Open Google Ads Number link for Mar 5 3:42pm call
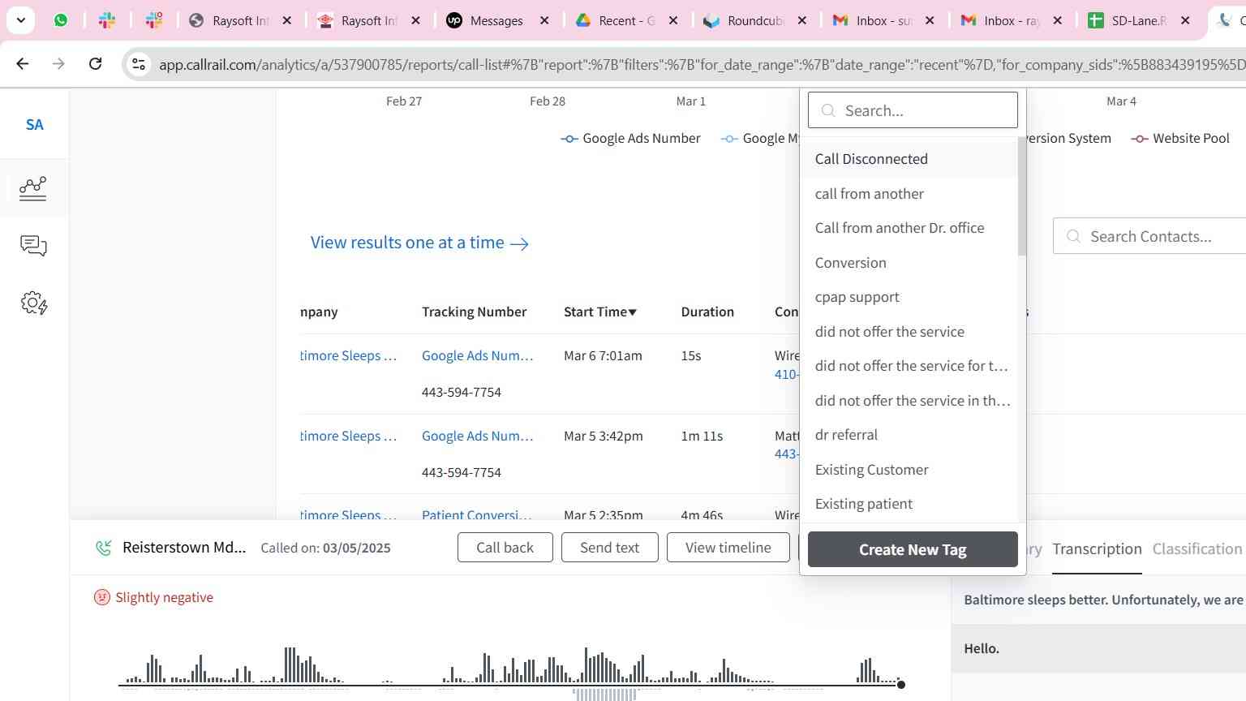 point(477,436)
